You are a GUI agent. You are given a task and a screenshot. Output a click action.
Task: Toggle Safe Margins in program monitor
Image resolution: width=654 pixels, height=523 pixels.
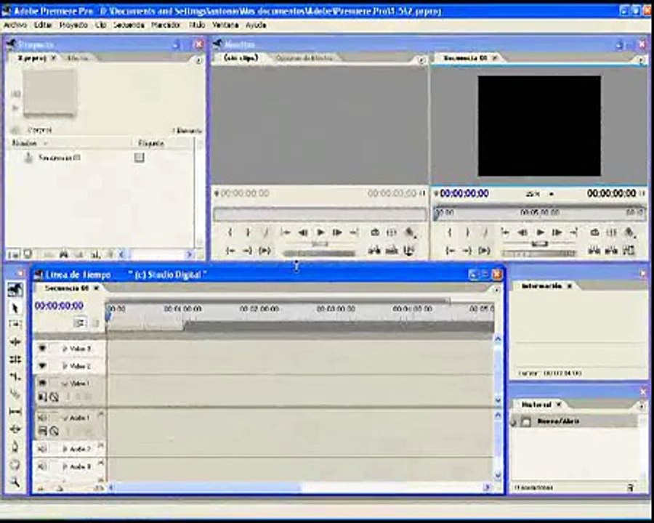[611, 232]
